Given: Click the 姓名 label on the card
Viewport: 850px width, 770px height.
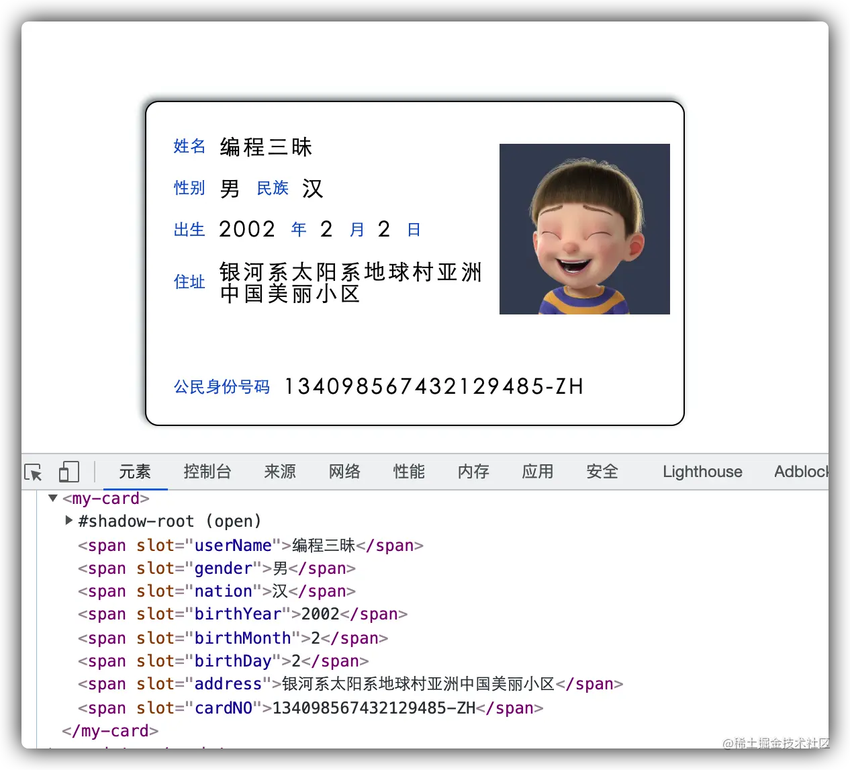Looking at the screenshot, I should click(189, 146).
